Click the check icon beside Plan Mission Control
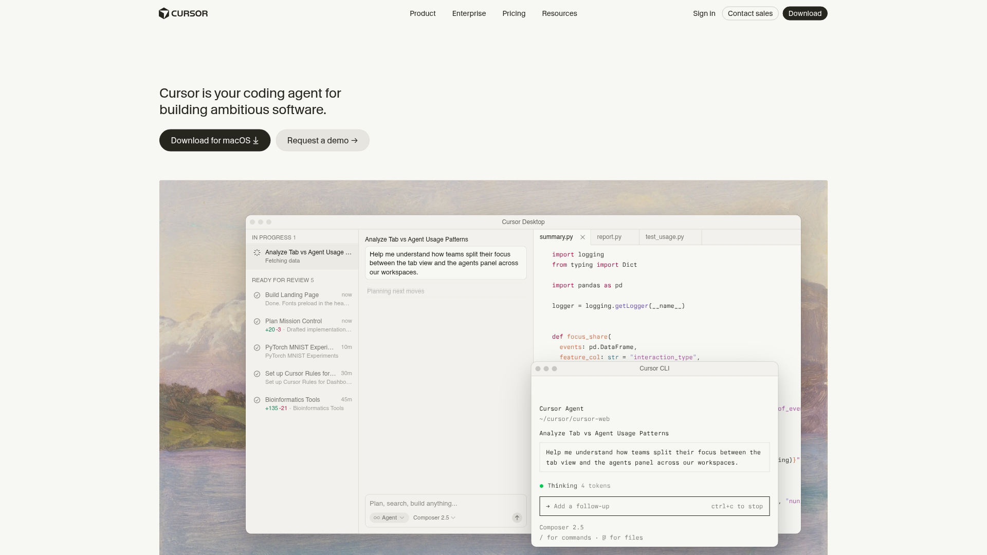Screen dimensions: 987x555 click(x=257, y=322)
